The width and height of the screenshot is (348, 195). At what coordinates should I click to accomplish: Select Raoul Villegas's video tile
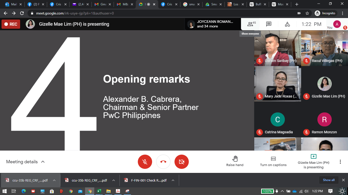tap(325, 48)
